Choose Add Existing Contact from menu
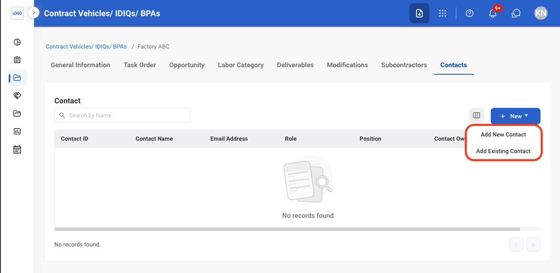 (503, 151)
